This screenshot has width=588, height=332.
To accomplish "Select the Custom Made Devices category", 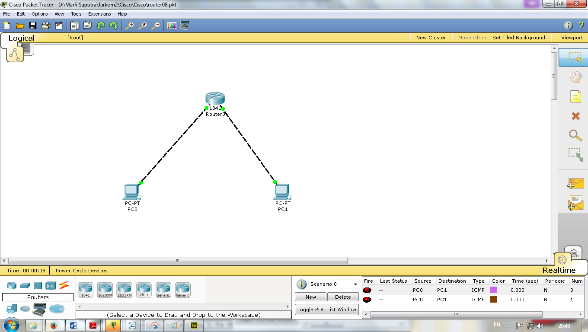I will [x=39, y=310].
